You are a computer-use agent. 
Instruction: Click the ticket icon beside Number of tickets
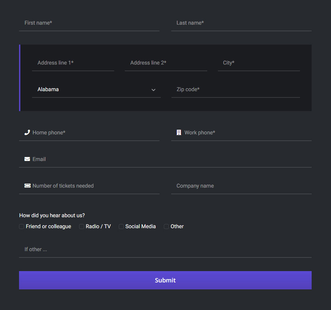(x=27, y=186)
